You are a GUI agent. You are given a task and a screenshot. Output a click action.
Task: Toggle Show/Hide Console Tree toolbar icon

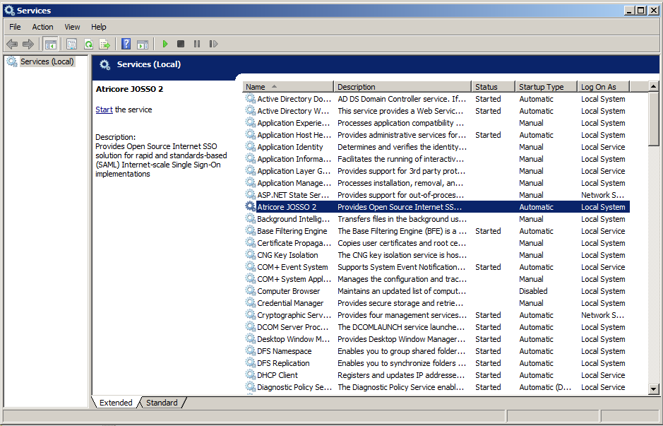coord(50,44)
